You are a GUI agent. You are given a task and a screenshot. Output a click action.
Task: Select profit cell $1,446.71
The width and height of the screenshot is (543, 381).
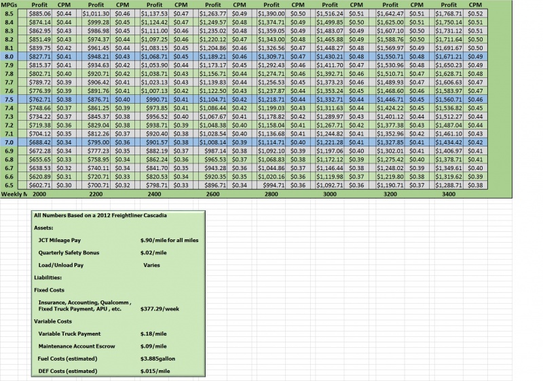tap(390, 99)
